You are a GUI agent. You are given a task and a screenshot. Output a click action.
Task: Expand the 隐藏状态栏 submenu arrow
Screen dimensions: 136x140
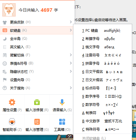coord(71,71)
